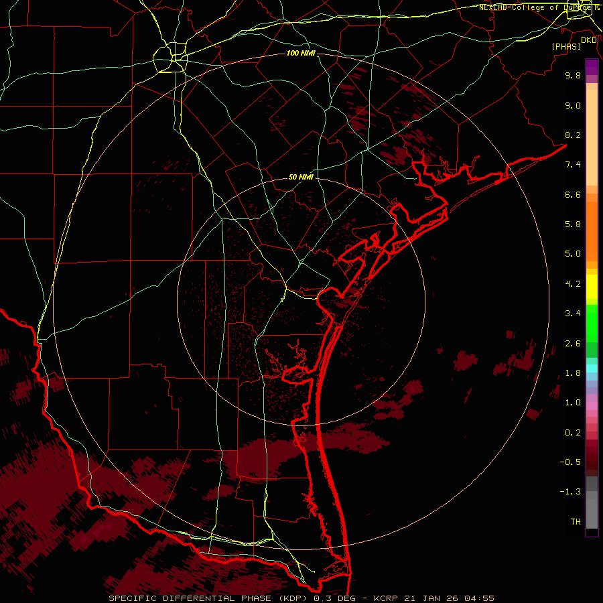The height and width of the screenshot is (603, 603).
Task: Click the 50 NMI range ring label
Action: coord(301,177)
